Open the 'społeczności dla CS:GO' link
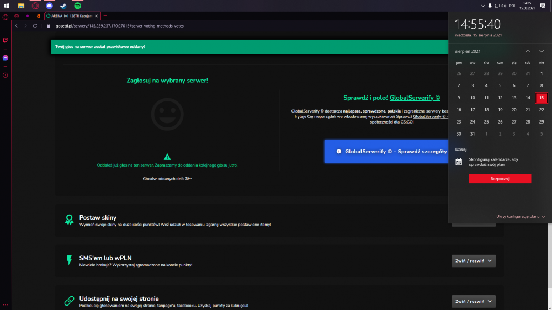552x310 pixels. coord(391,122)
